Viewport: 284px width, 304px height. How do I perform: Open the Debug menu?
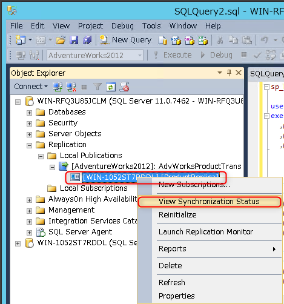coord(122,26)
